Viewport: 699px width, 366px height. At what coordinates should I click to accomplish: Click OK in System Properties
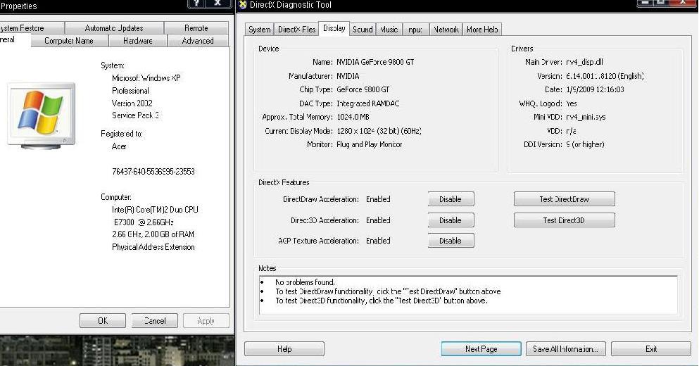click(103, 321)
